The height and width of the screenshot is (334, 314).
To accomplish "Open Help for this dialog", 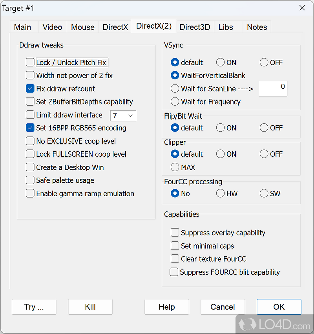I will click(x=167, y=307).
